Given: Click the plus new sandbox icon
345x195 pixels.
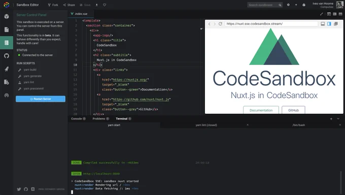Looking at the screenshot, I should [296, 5].
